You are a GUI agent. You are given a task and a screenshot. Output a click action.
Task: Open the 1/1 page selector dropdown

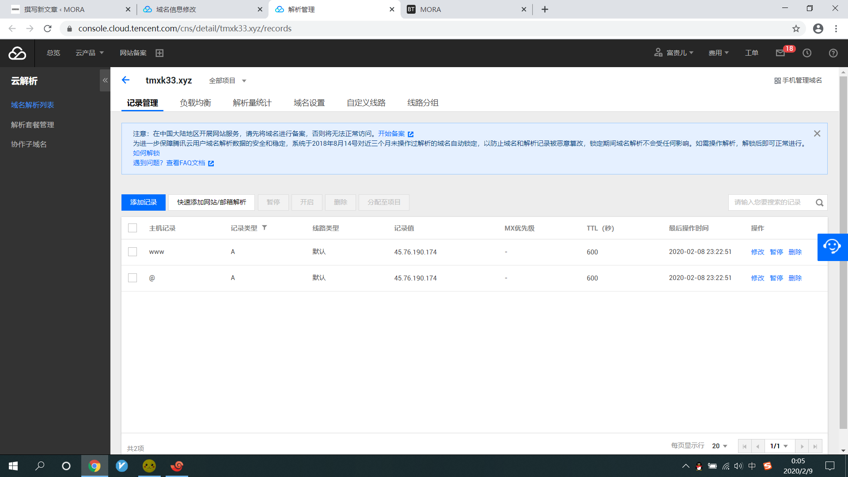point(779,446)
